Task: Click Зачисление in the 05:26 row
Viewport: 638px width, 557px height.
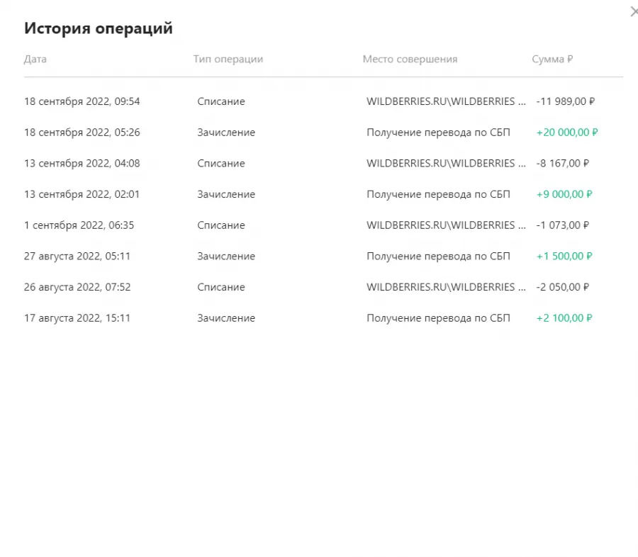Action: (226, 133)
